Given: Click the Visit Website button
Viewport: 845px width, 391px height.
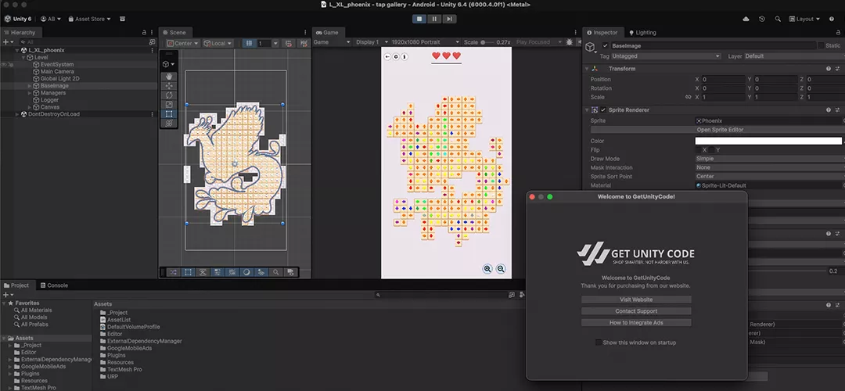Looking at the screenshot, I should [x=636, y=300].
